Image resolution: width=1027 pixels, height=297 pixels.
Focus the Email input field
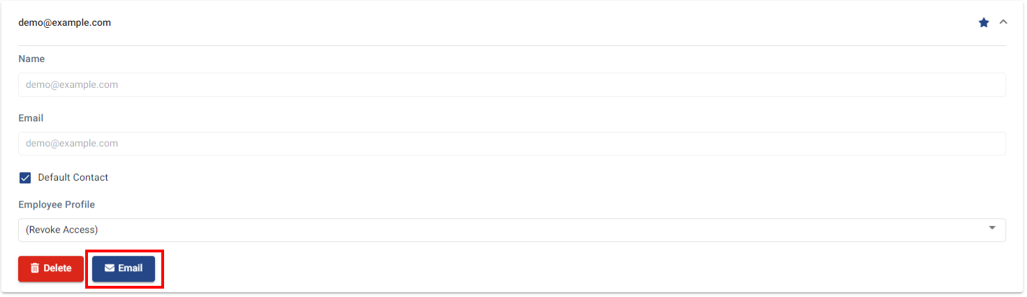(511, 144)
